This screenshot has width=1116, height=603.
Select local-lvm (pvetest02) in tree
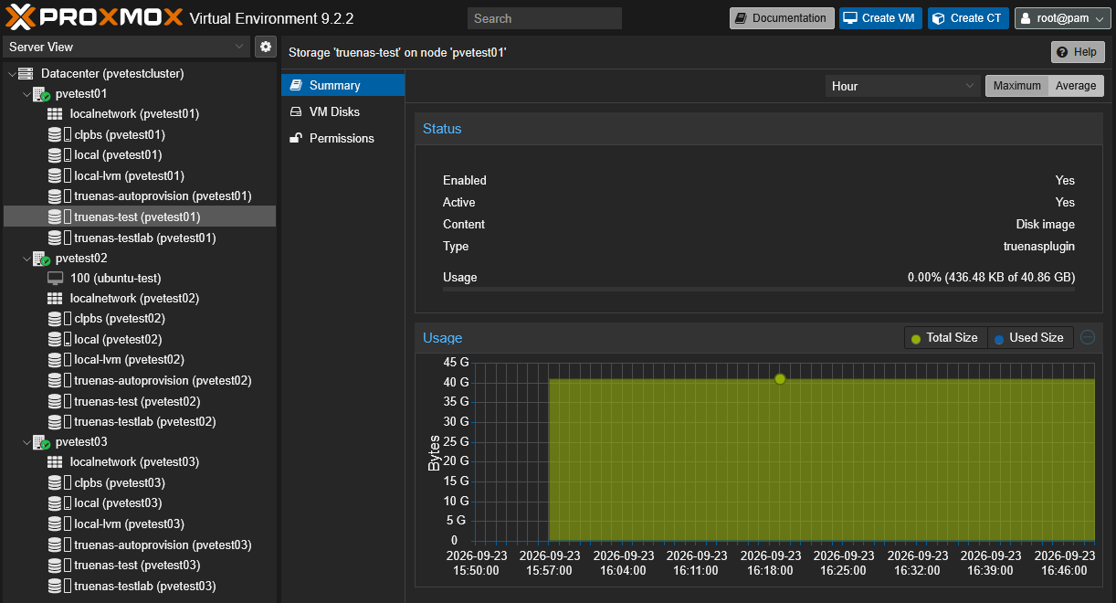pyautogui.click(x=140, y=360)
